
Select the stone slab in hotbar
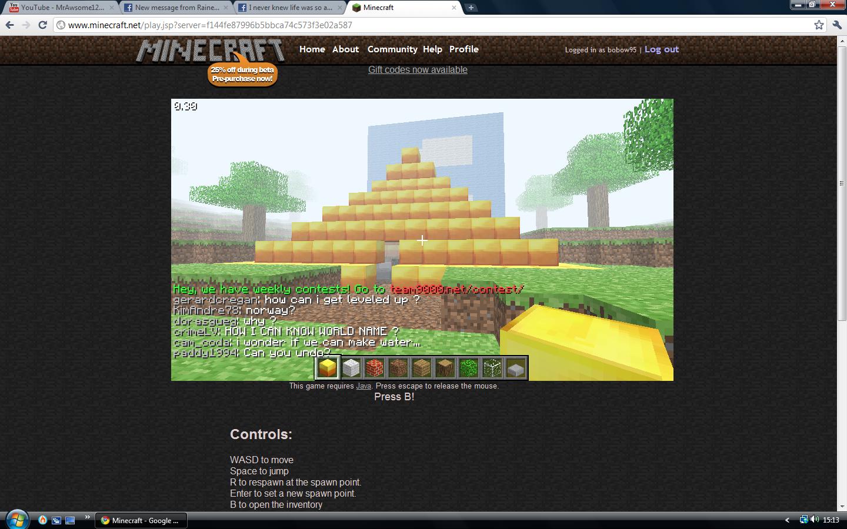[x=516, y=368]
